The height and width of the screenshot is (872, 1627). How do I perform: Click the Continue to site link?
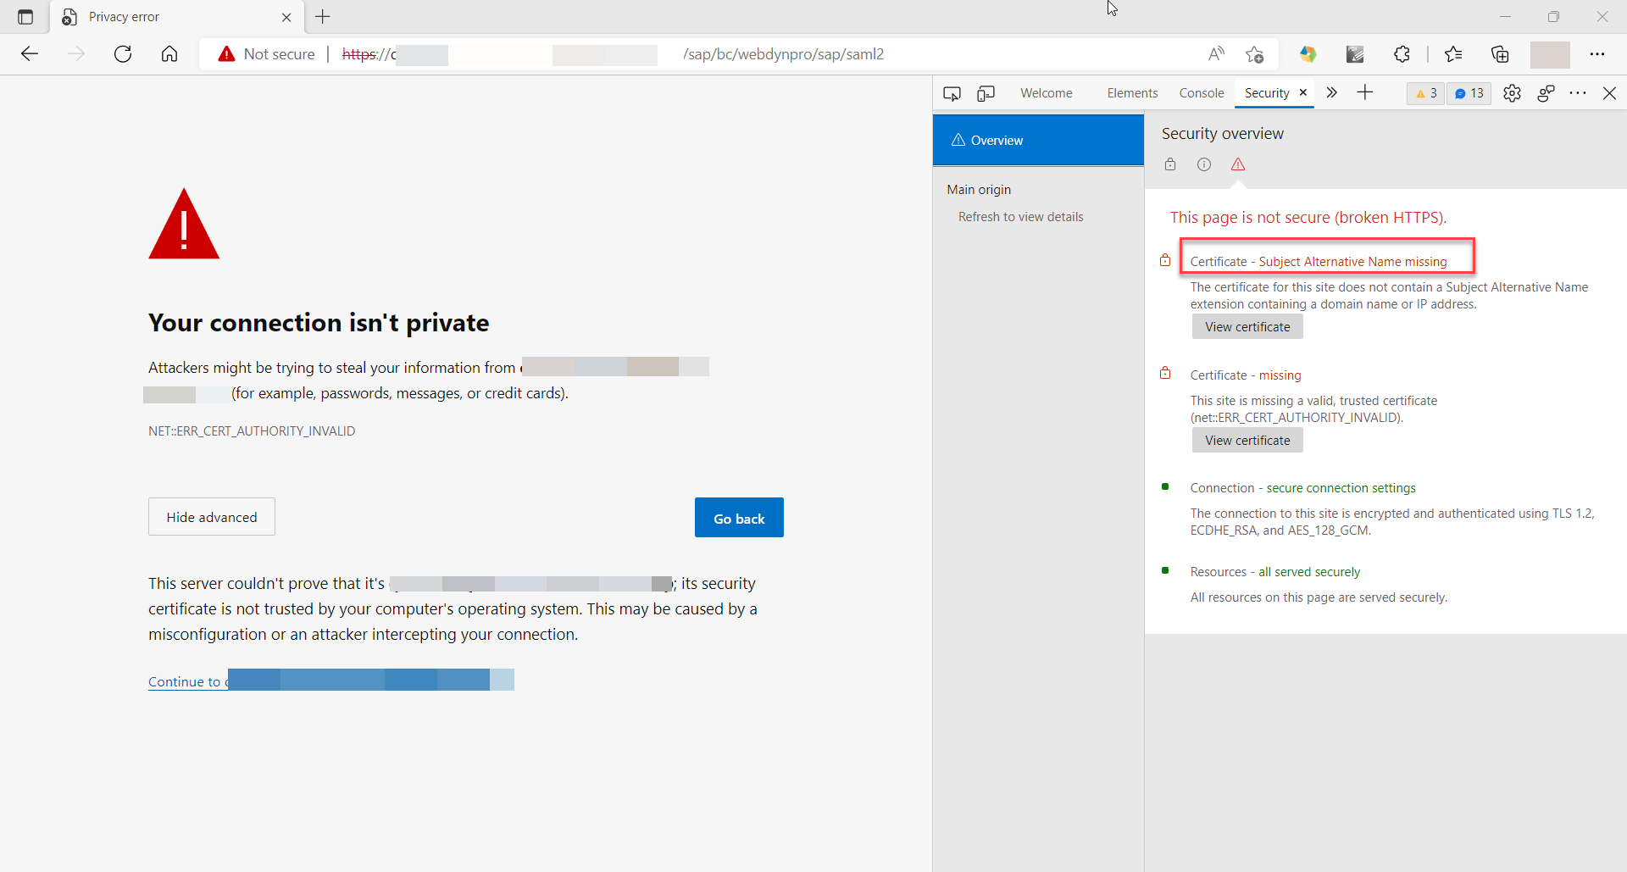(x=330, y=681)
